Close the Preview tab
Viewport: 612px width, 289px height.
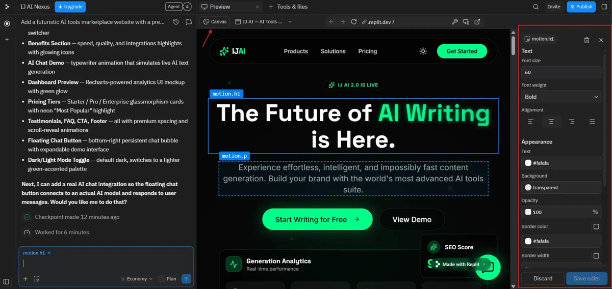pos(257,7)
